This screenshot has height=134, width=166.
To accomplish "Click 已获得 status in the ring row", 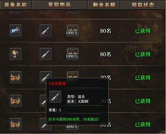I will [143, 54].
